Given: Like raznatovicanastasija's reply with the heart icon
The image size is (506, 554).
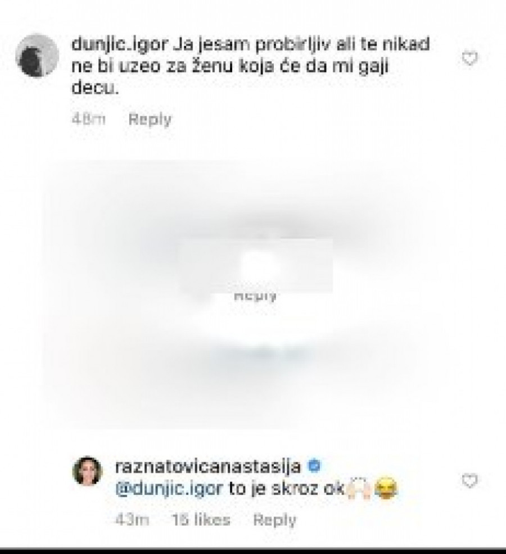Looking at the screenshot, I should (x=469, y=481).
